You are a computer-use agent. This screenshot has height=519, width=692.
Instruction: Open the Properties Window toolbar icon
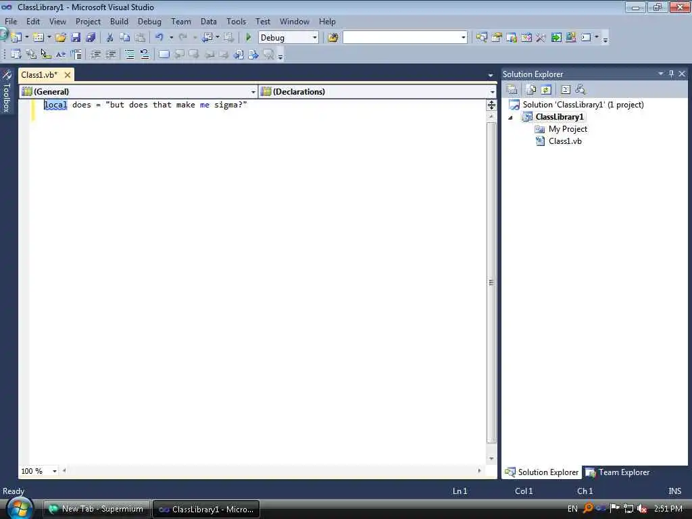(x=497, y=38)
